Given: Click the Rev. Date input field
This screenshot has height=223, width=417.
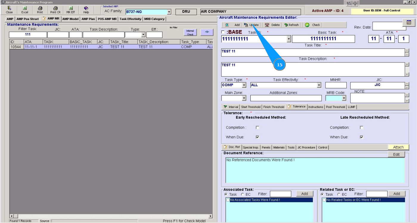Looking at the screenshot, I should 389,26.
